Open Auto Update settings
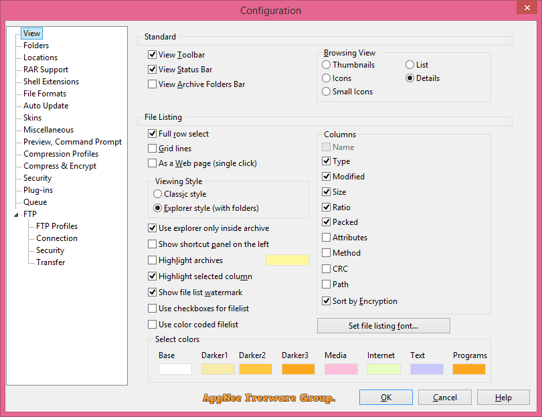Image resolution: width=542 pixels, height=417 pixels. [46, 106]
